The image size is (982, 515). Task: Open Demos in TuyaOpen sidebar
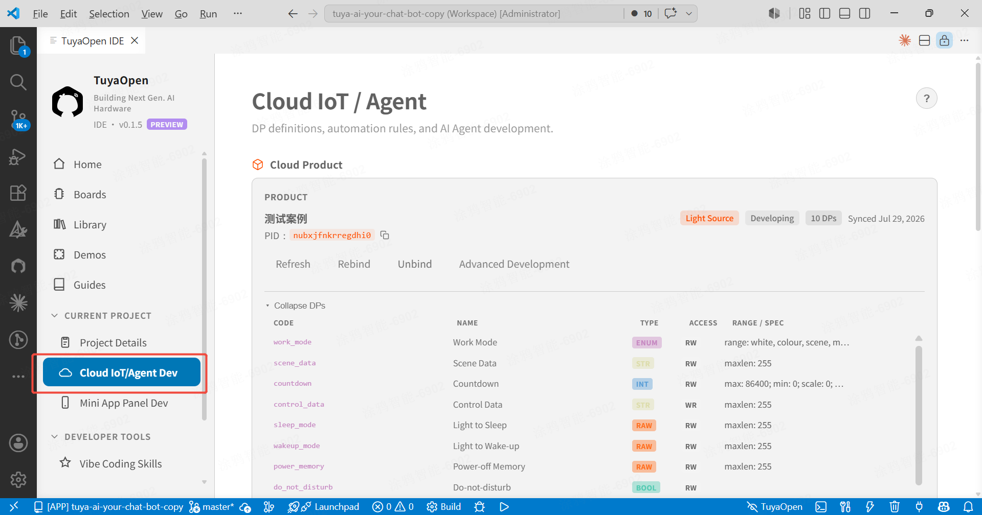pyautogui.click(x=121, y=254)
